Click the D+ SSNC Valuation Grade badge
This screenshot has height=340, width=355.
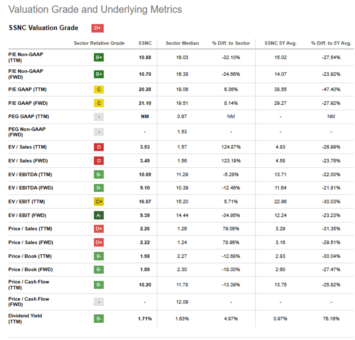[97, 28]
